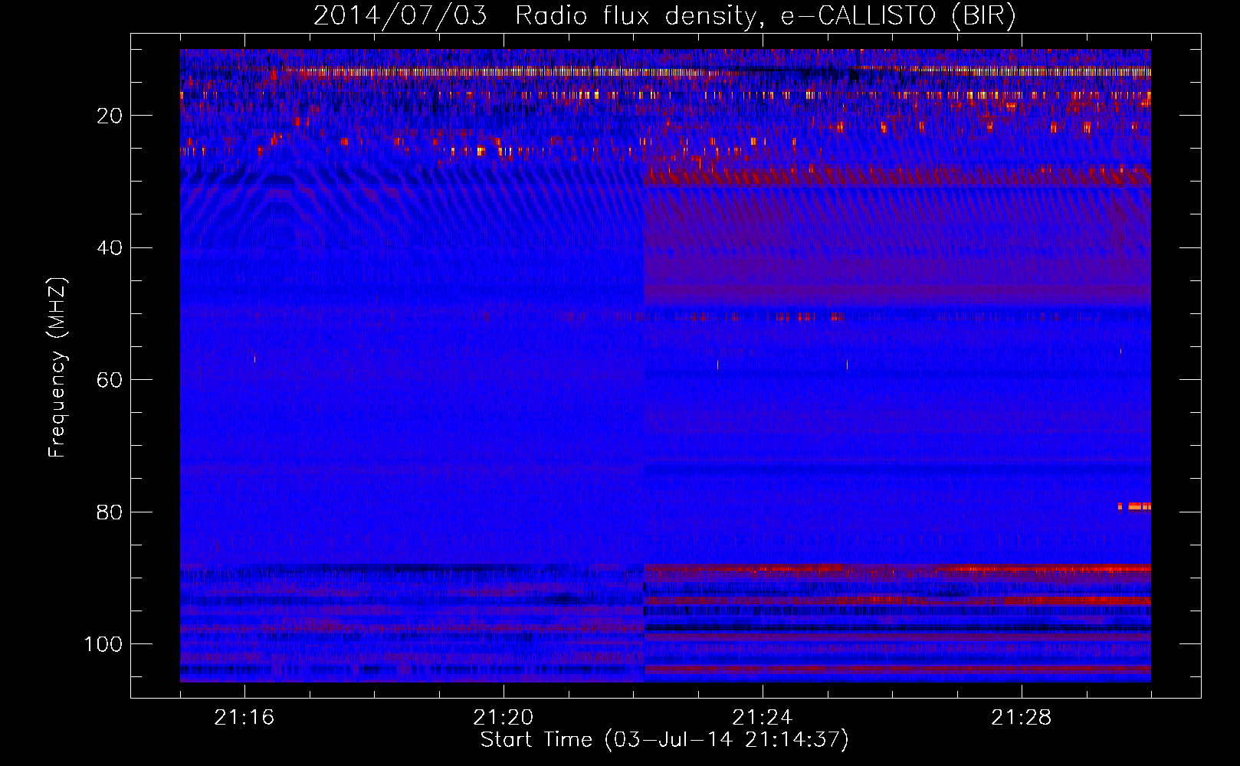Click the bright orange burst near 80 MHz
Image resolution: width=1240 pixels, height=766 pixels.
1135,506
